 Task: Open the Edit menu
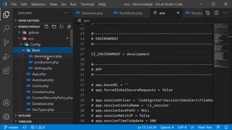coord(24,4)
